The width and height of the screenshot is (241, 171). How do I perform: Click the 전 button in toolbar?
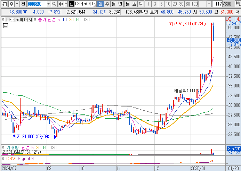point(23,4)
